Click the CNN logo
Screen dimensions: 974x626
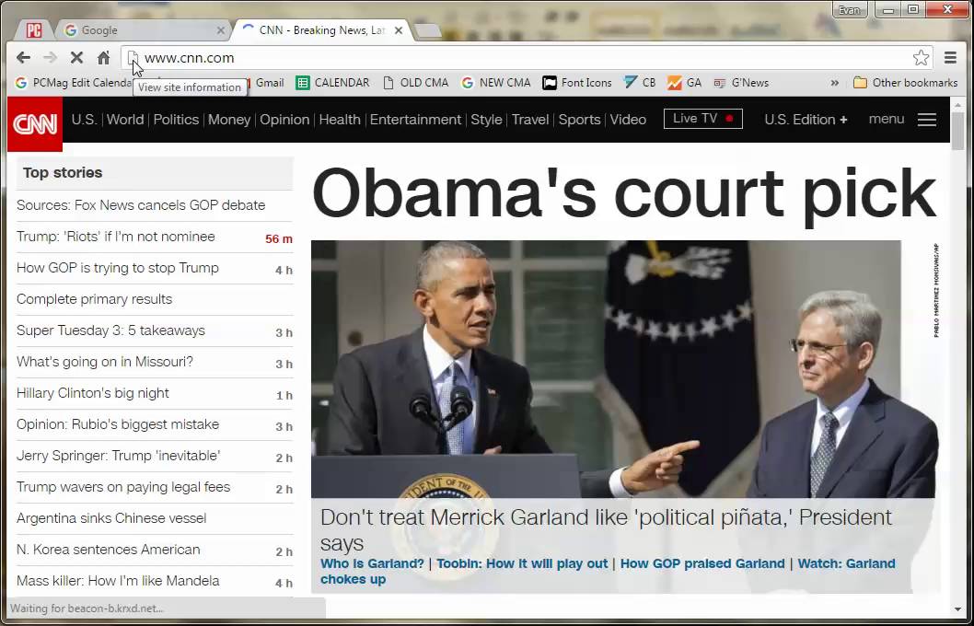tap(35, 124)
